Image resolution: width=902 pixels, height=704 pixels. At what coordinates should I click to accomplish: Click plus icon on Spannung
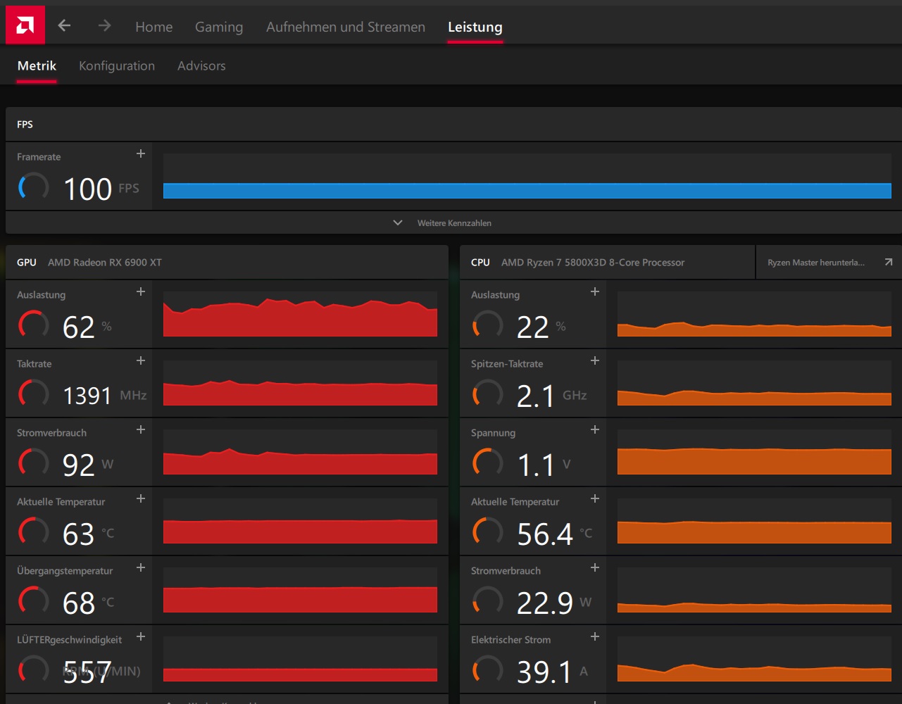595,429
